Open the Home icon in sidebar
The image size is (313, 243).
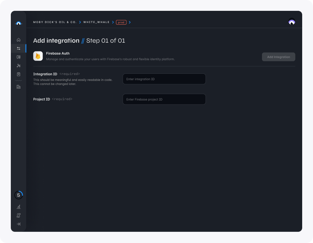click(x=19, y=40)
